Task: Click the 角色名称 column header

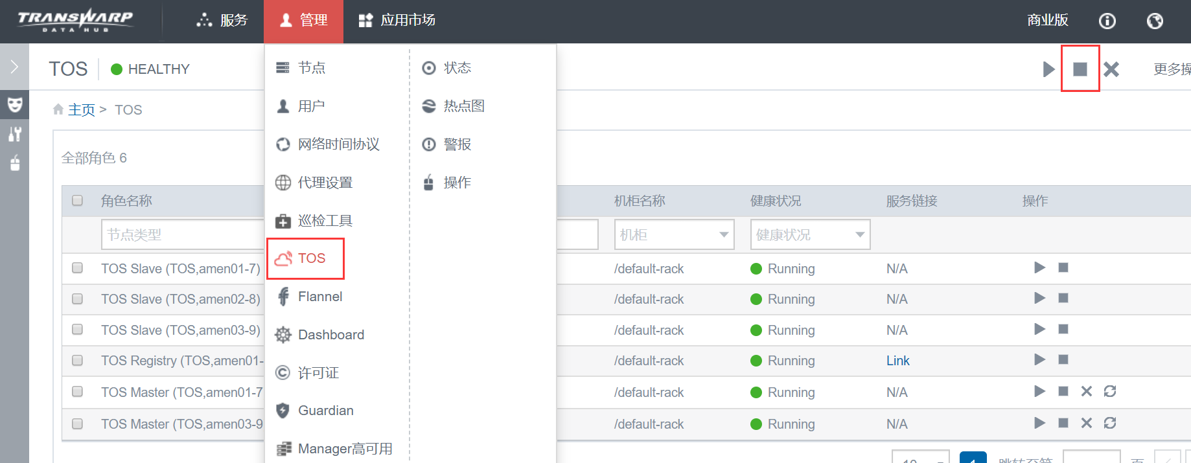Action: [x=126, y=201]
